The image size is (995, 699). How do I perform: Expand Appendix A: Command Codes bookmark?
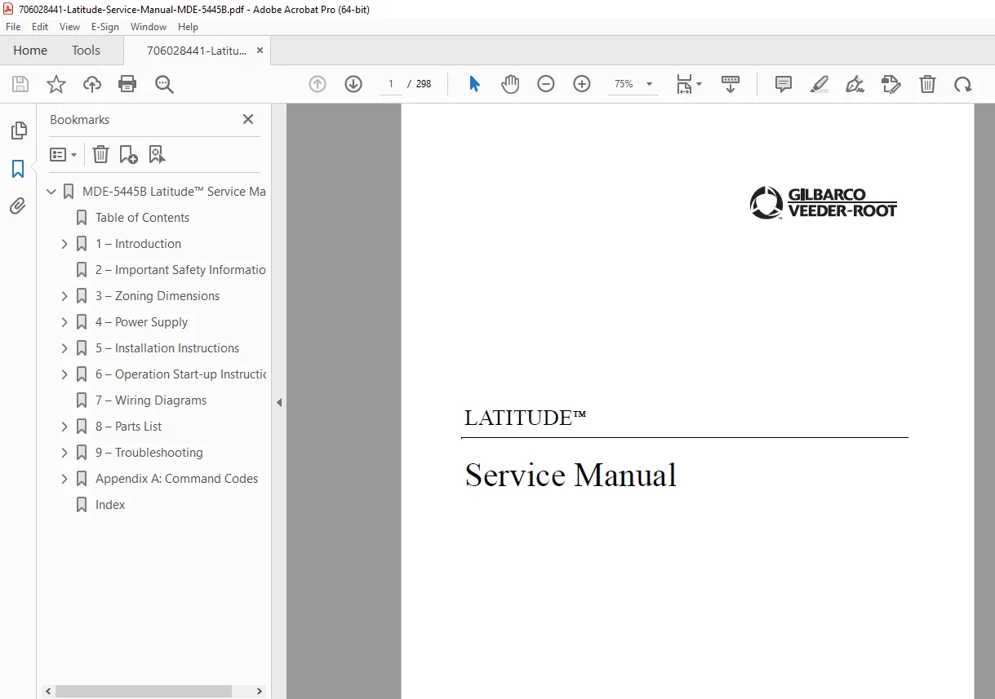click(64, 479)
